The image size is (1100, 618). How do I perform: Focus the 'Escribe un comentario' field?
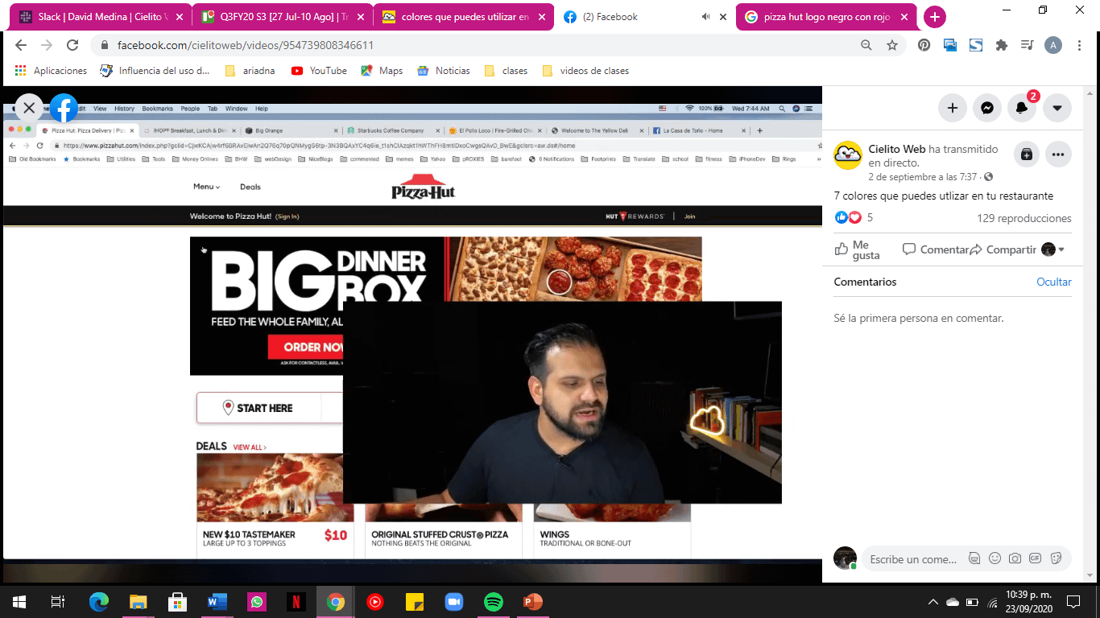click(913, 559)
